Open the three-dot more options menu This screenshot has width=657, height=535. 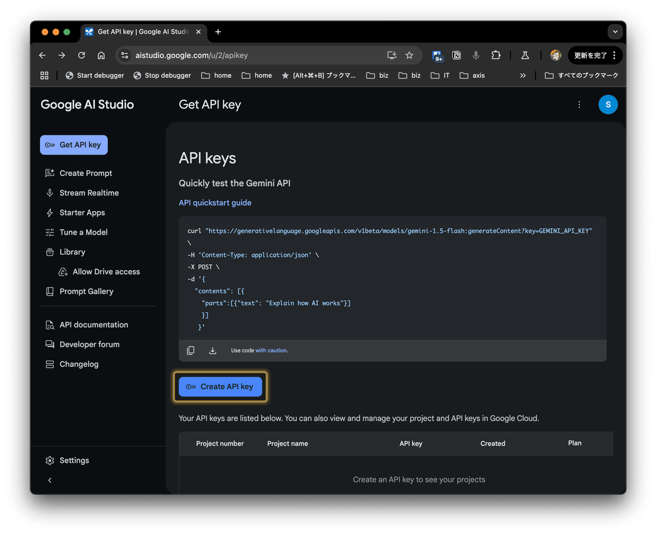[579, 104]
